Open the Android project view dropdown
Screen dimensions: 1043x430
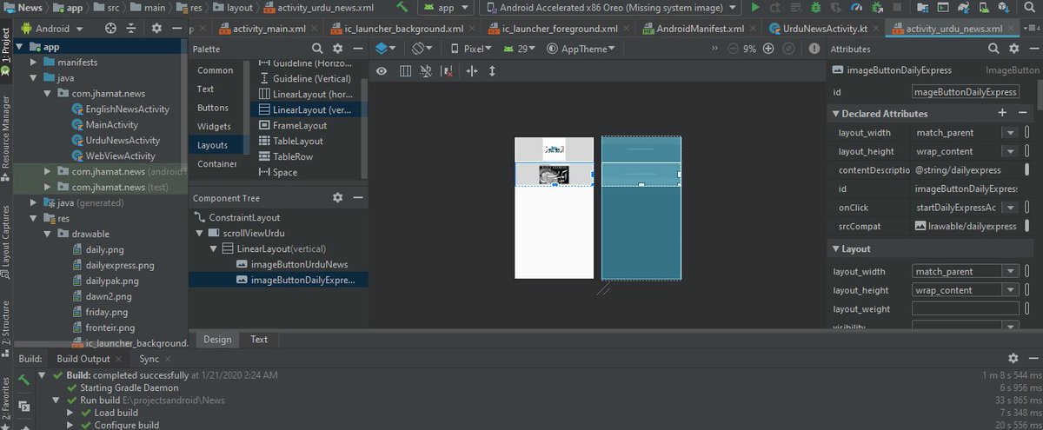click(52, 28)
